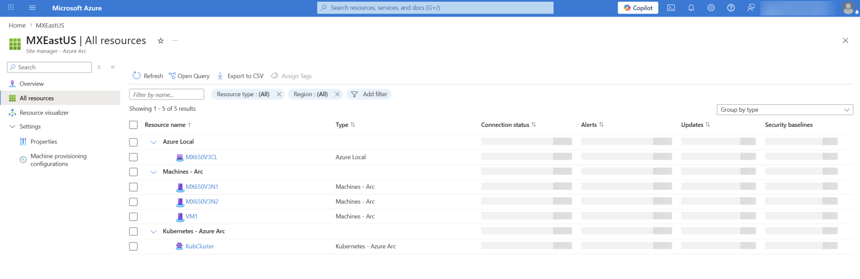
Task: Remove the Resource type filter
Action: coord(279,94)
